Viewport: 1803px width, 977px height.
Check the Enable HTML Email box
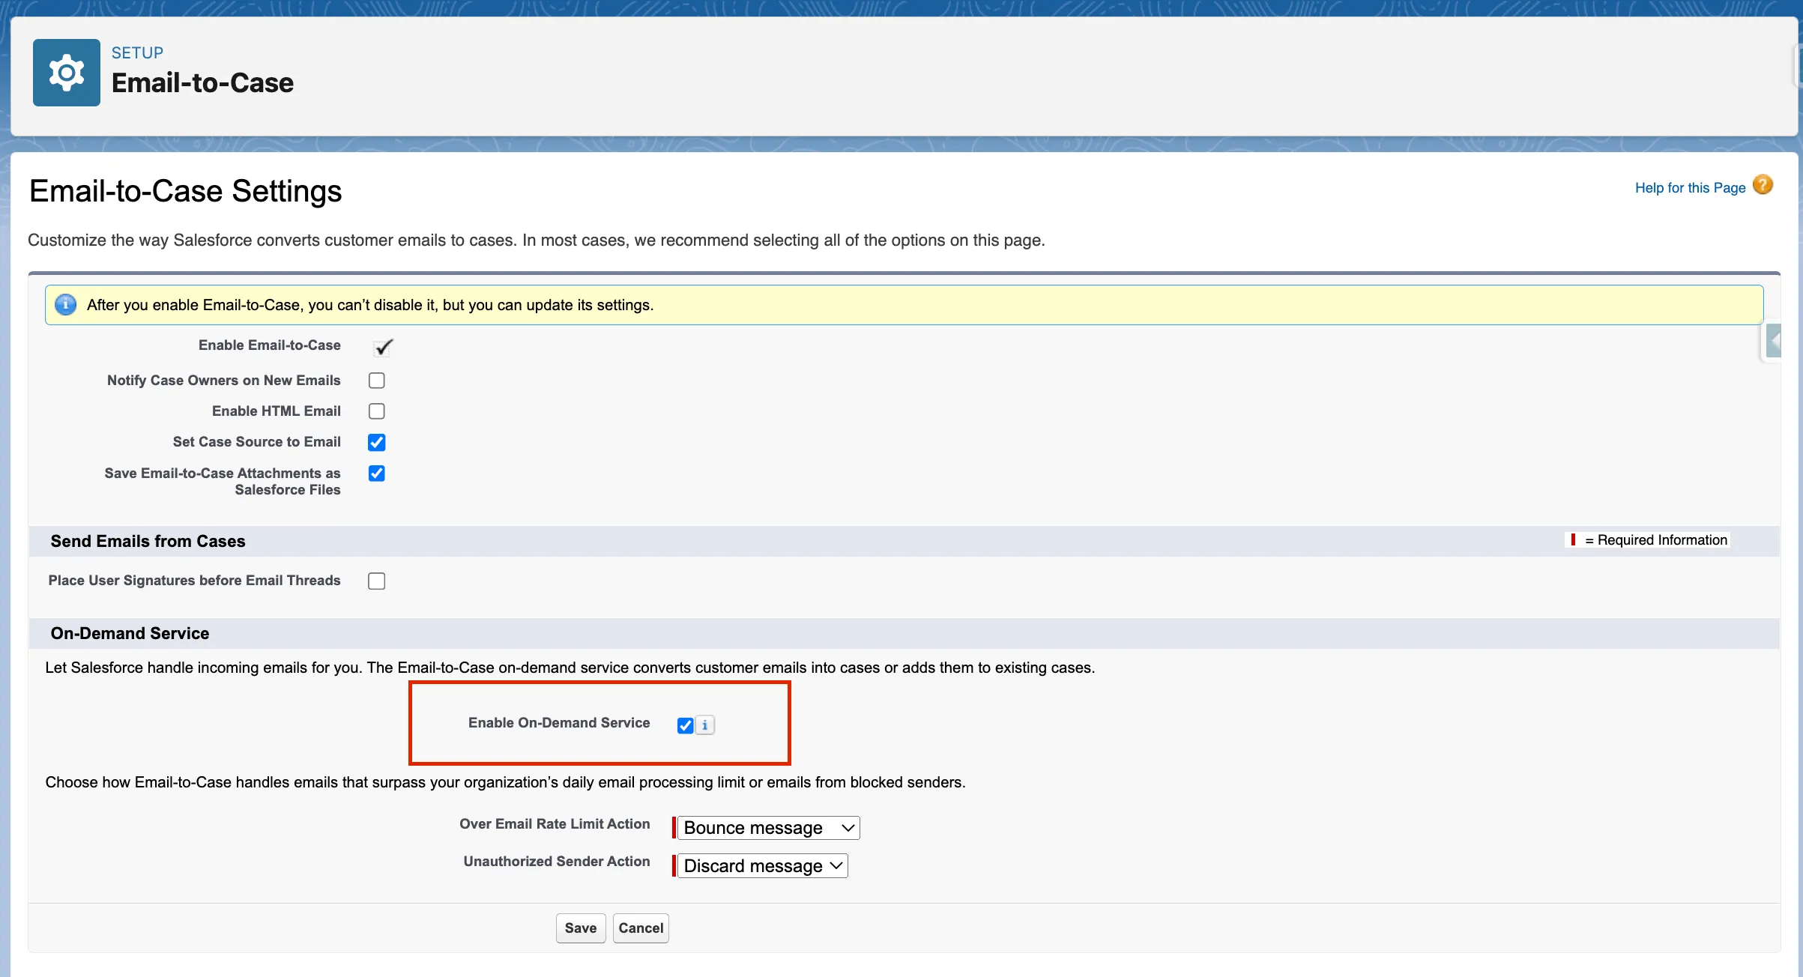click(376, 411)
